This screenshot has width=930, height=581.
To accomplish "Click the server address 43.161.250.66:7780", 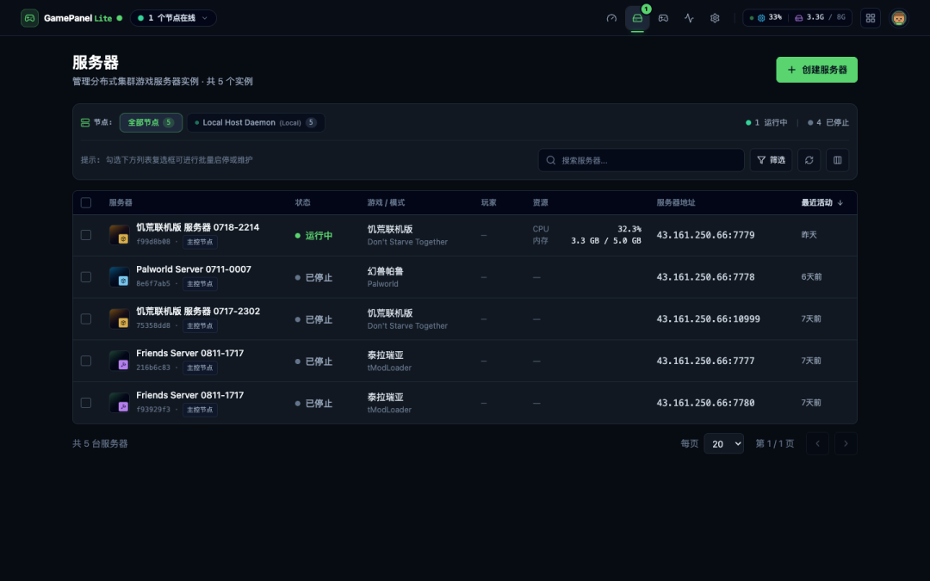I will click(x=705, y=403).
